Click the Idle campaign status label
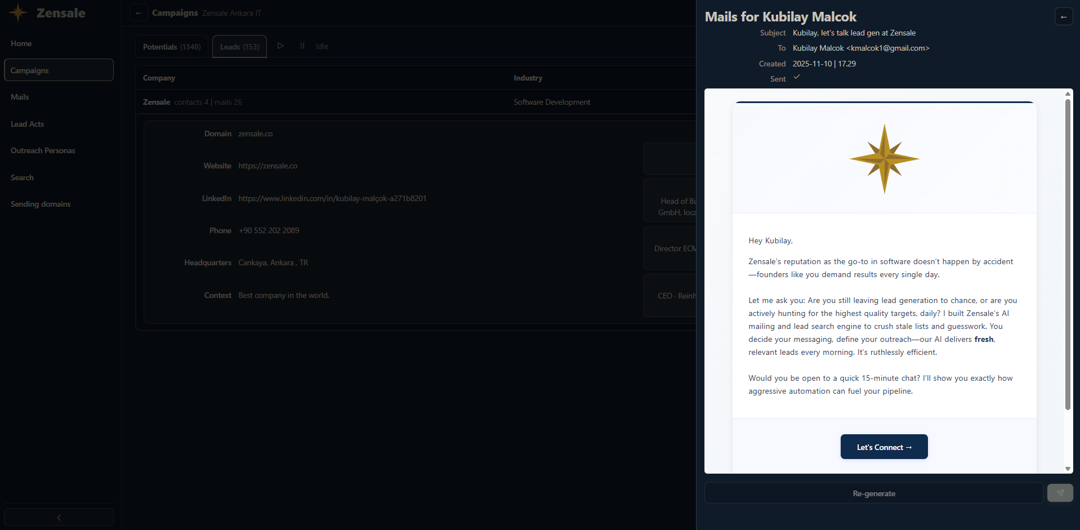 pos(322,46)
